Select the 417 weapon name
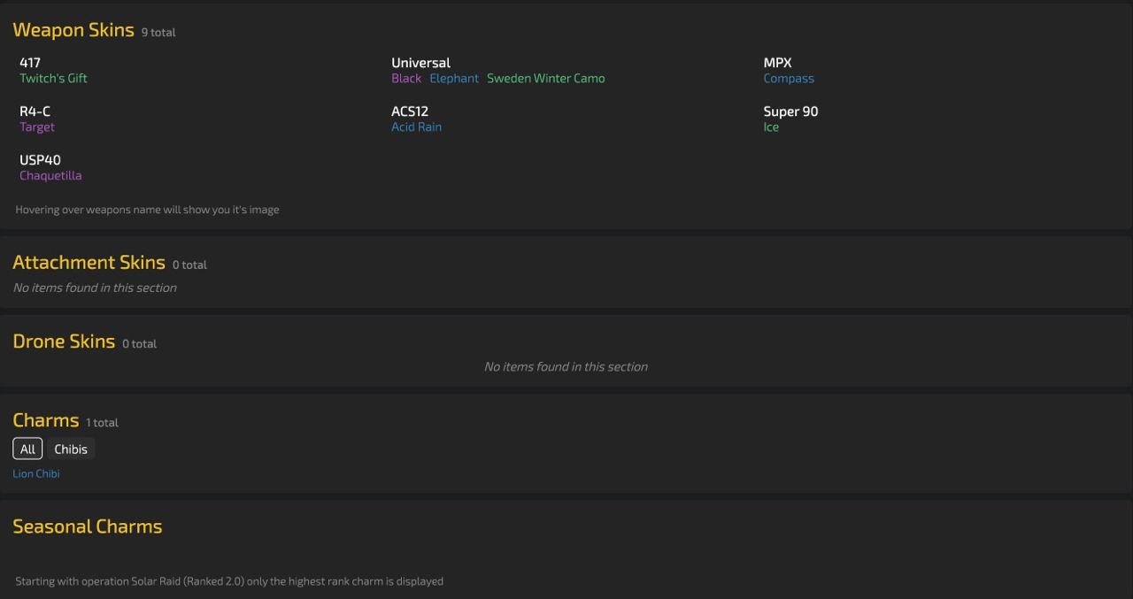 click(x=30, y=63)
